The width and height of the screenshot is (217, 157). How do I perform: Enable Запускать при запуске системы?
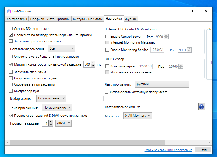click(x=11, y=41)
